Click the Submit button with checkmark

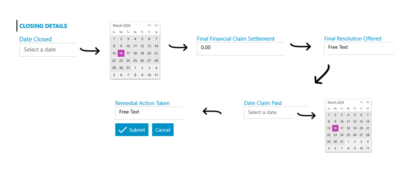pyautogui.click(x=132, y=130)
